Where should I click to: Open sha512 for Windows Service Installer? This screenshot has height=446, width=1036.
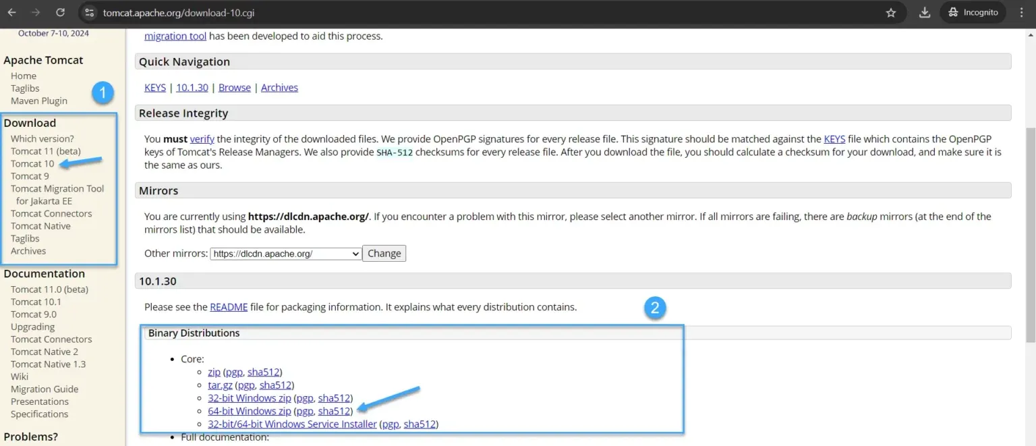tap(420, 424)
